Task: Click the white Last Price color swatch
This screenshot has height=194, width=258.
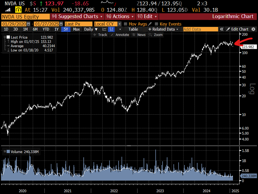Action: (8, 37)
